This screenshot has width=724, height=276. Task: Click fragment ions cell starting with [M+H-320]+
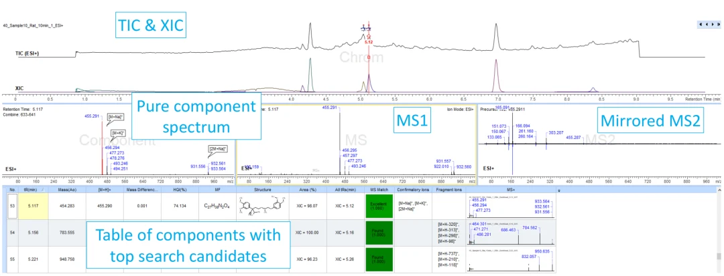tap(448, 233)
